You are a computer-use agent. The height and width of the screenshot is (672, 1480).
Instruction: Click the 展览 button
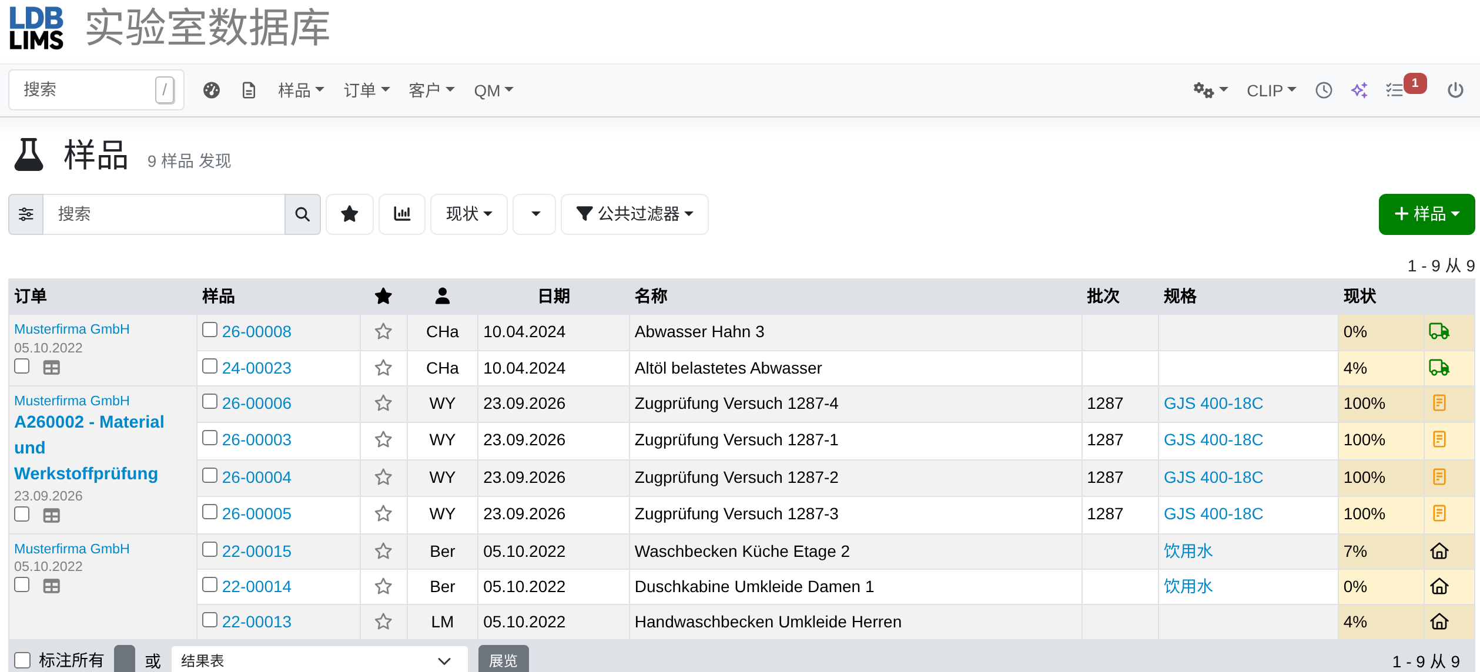click(x=503, y=660)
